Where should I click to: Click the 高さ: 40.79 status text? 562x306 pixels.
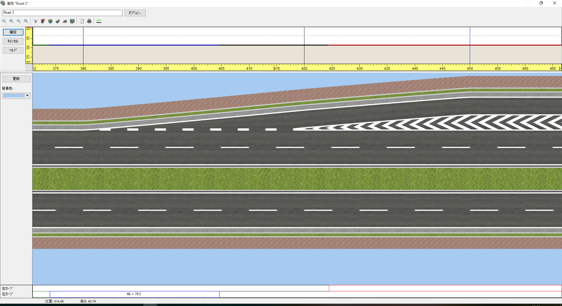(88, 301)
